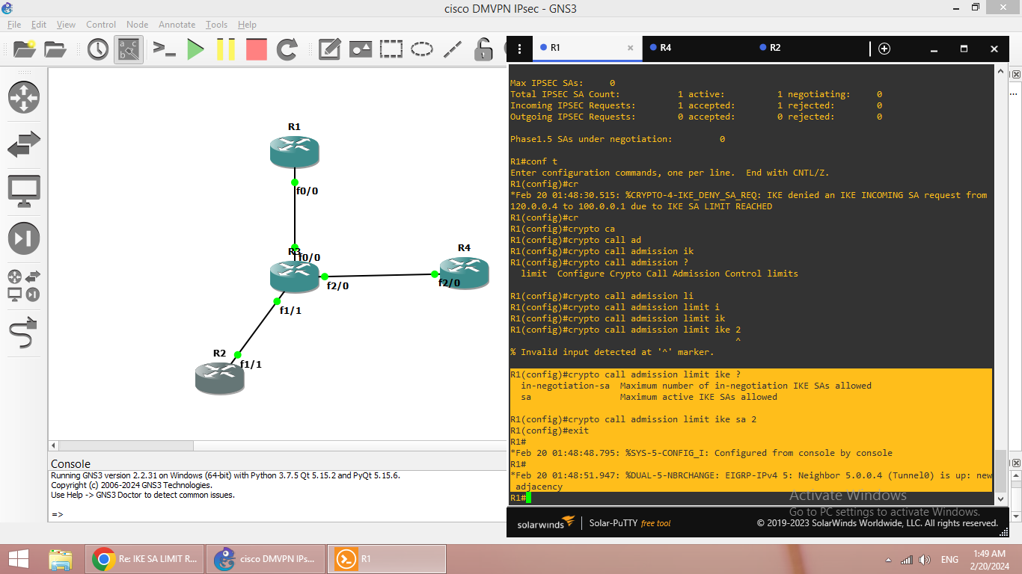This screenshot has height=574, width=1022.
Task: Open the Annotate menu
Action: (x=177, y=25)
